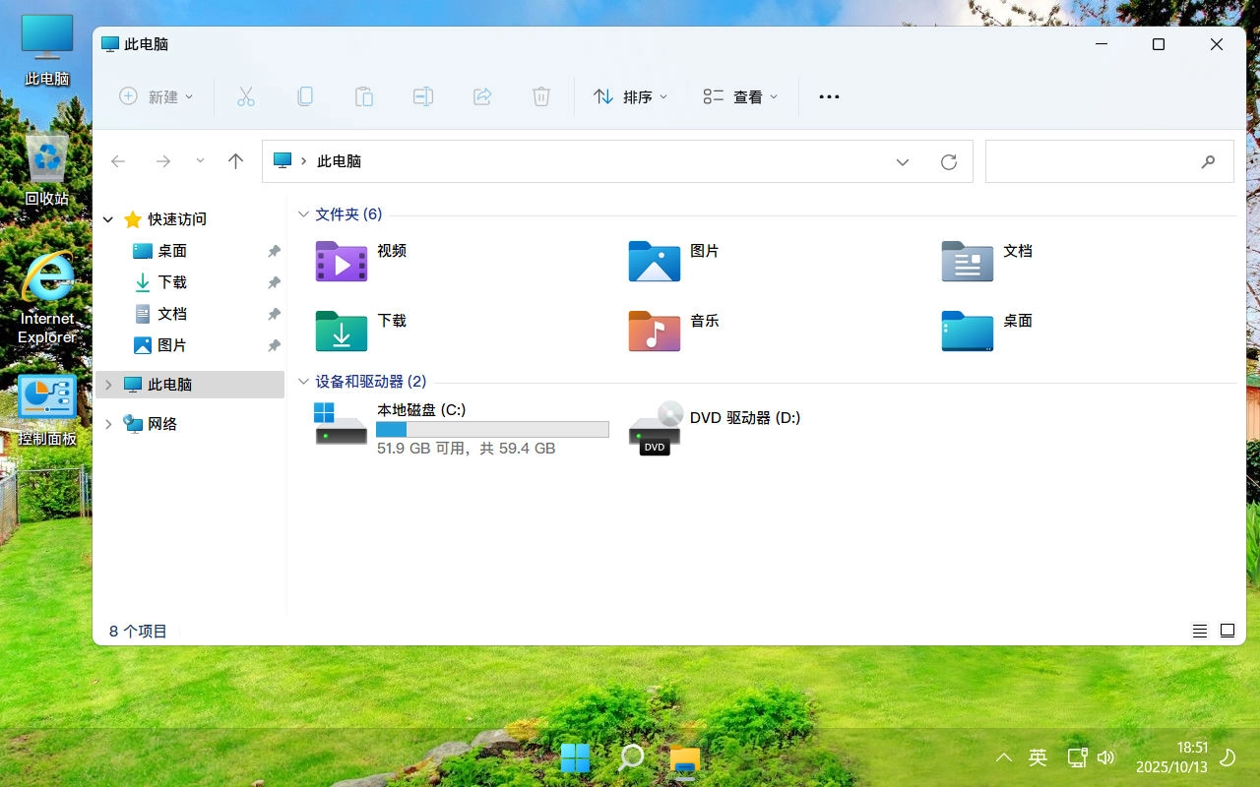Screen dimensions: 1260x787
Task: Switch to large thumbnail layout at bottom right
Action: [x=1227, y=630]
